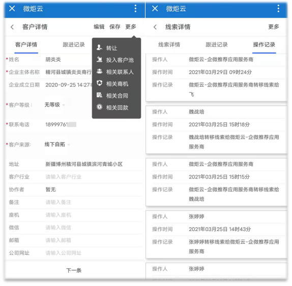
Task: Focus the 请输入邮箱 input
Action: pyautogui.click(x=59, y=241)
